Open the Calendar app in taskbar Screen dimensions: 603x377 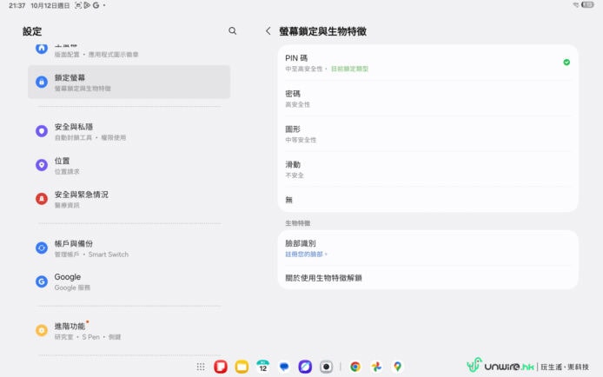[x=262, y=367]
